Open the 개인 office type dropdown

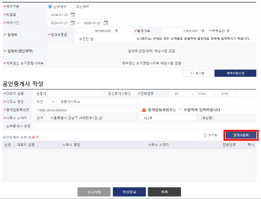(45, 102)
